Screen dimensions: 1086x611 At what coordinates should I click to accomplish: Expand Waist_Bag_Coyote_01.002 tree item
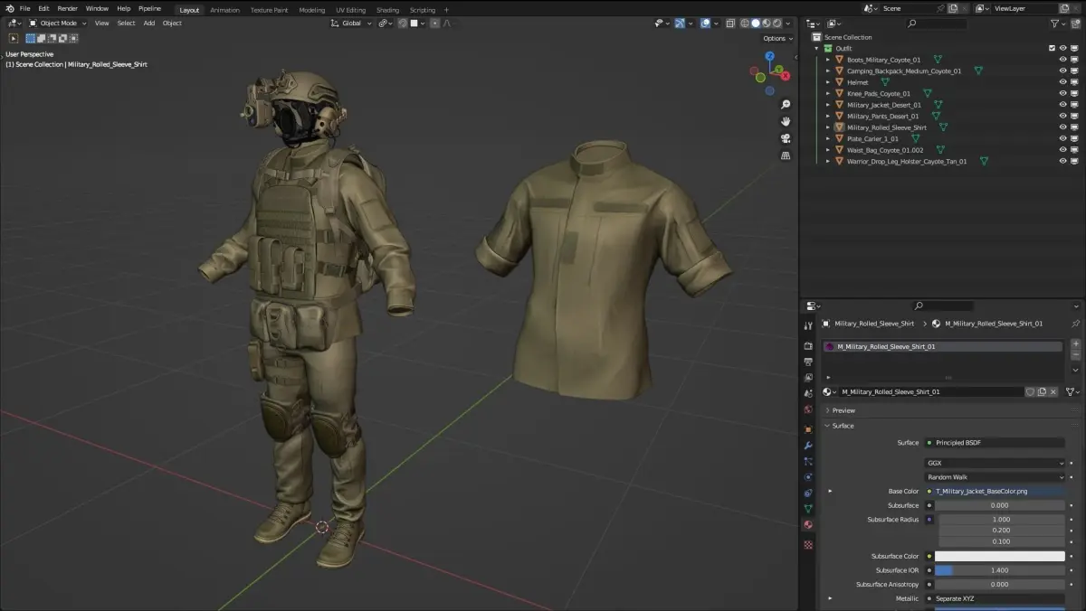[x=828, y=150]
